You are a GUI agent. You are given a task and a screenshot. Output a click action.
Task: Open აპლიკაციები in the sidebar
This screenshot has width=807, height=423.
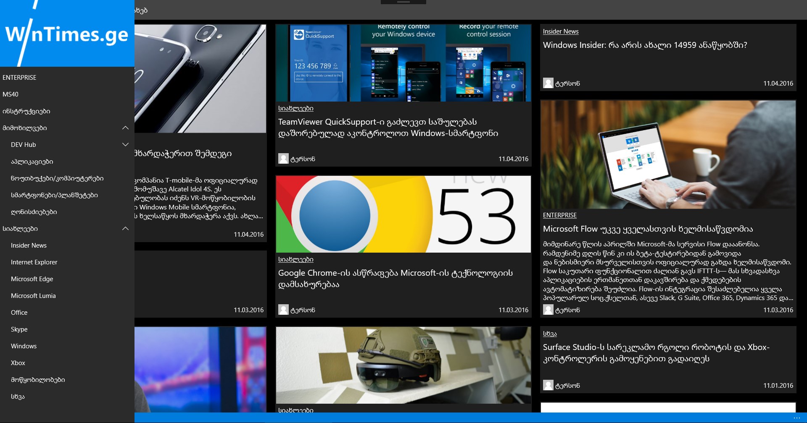click(x=32, y=162)
